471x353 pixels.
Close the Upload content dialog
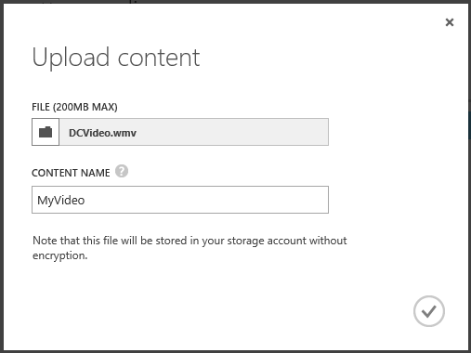pyautogui.click(x=450, y=22)
